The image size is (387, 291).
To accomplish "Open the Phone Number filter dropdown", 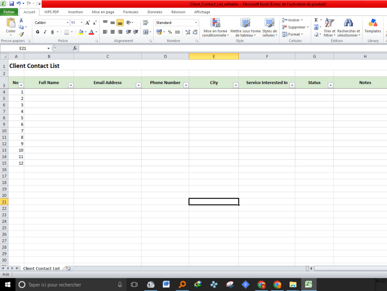I will [186, 85].
